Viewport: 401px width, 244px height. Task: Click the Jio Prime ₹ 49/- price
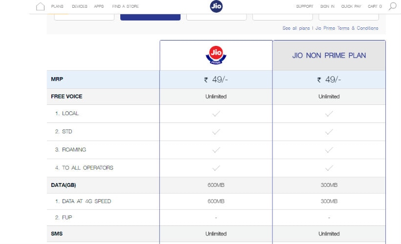click(x=216, y=80)
